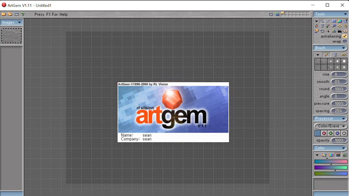Click the window icon beside the folder icons
The width and height of the screenshot is (349, 196).
point(16,14)
